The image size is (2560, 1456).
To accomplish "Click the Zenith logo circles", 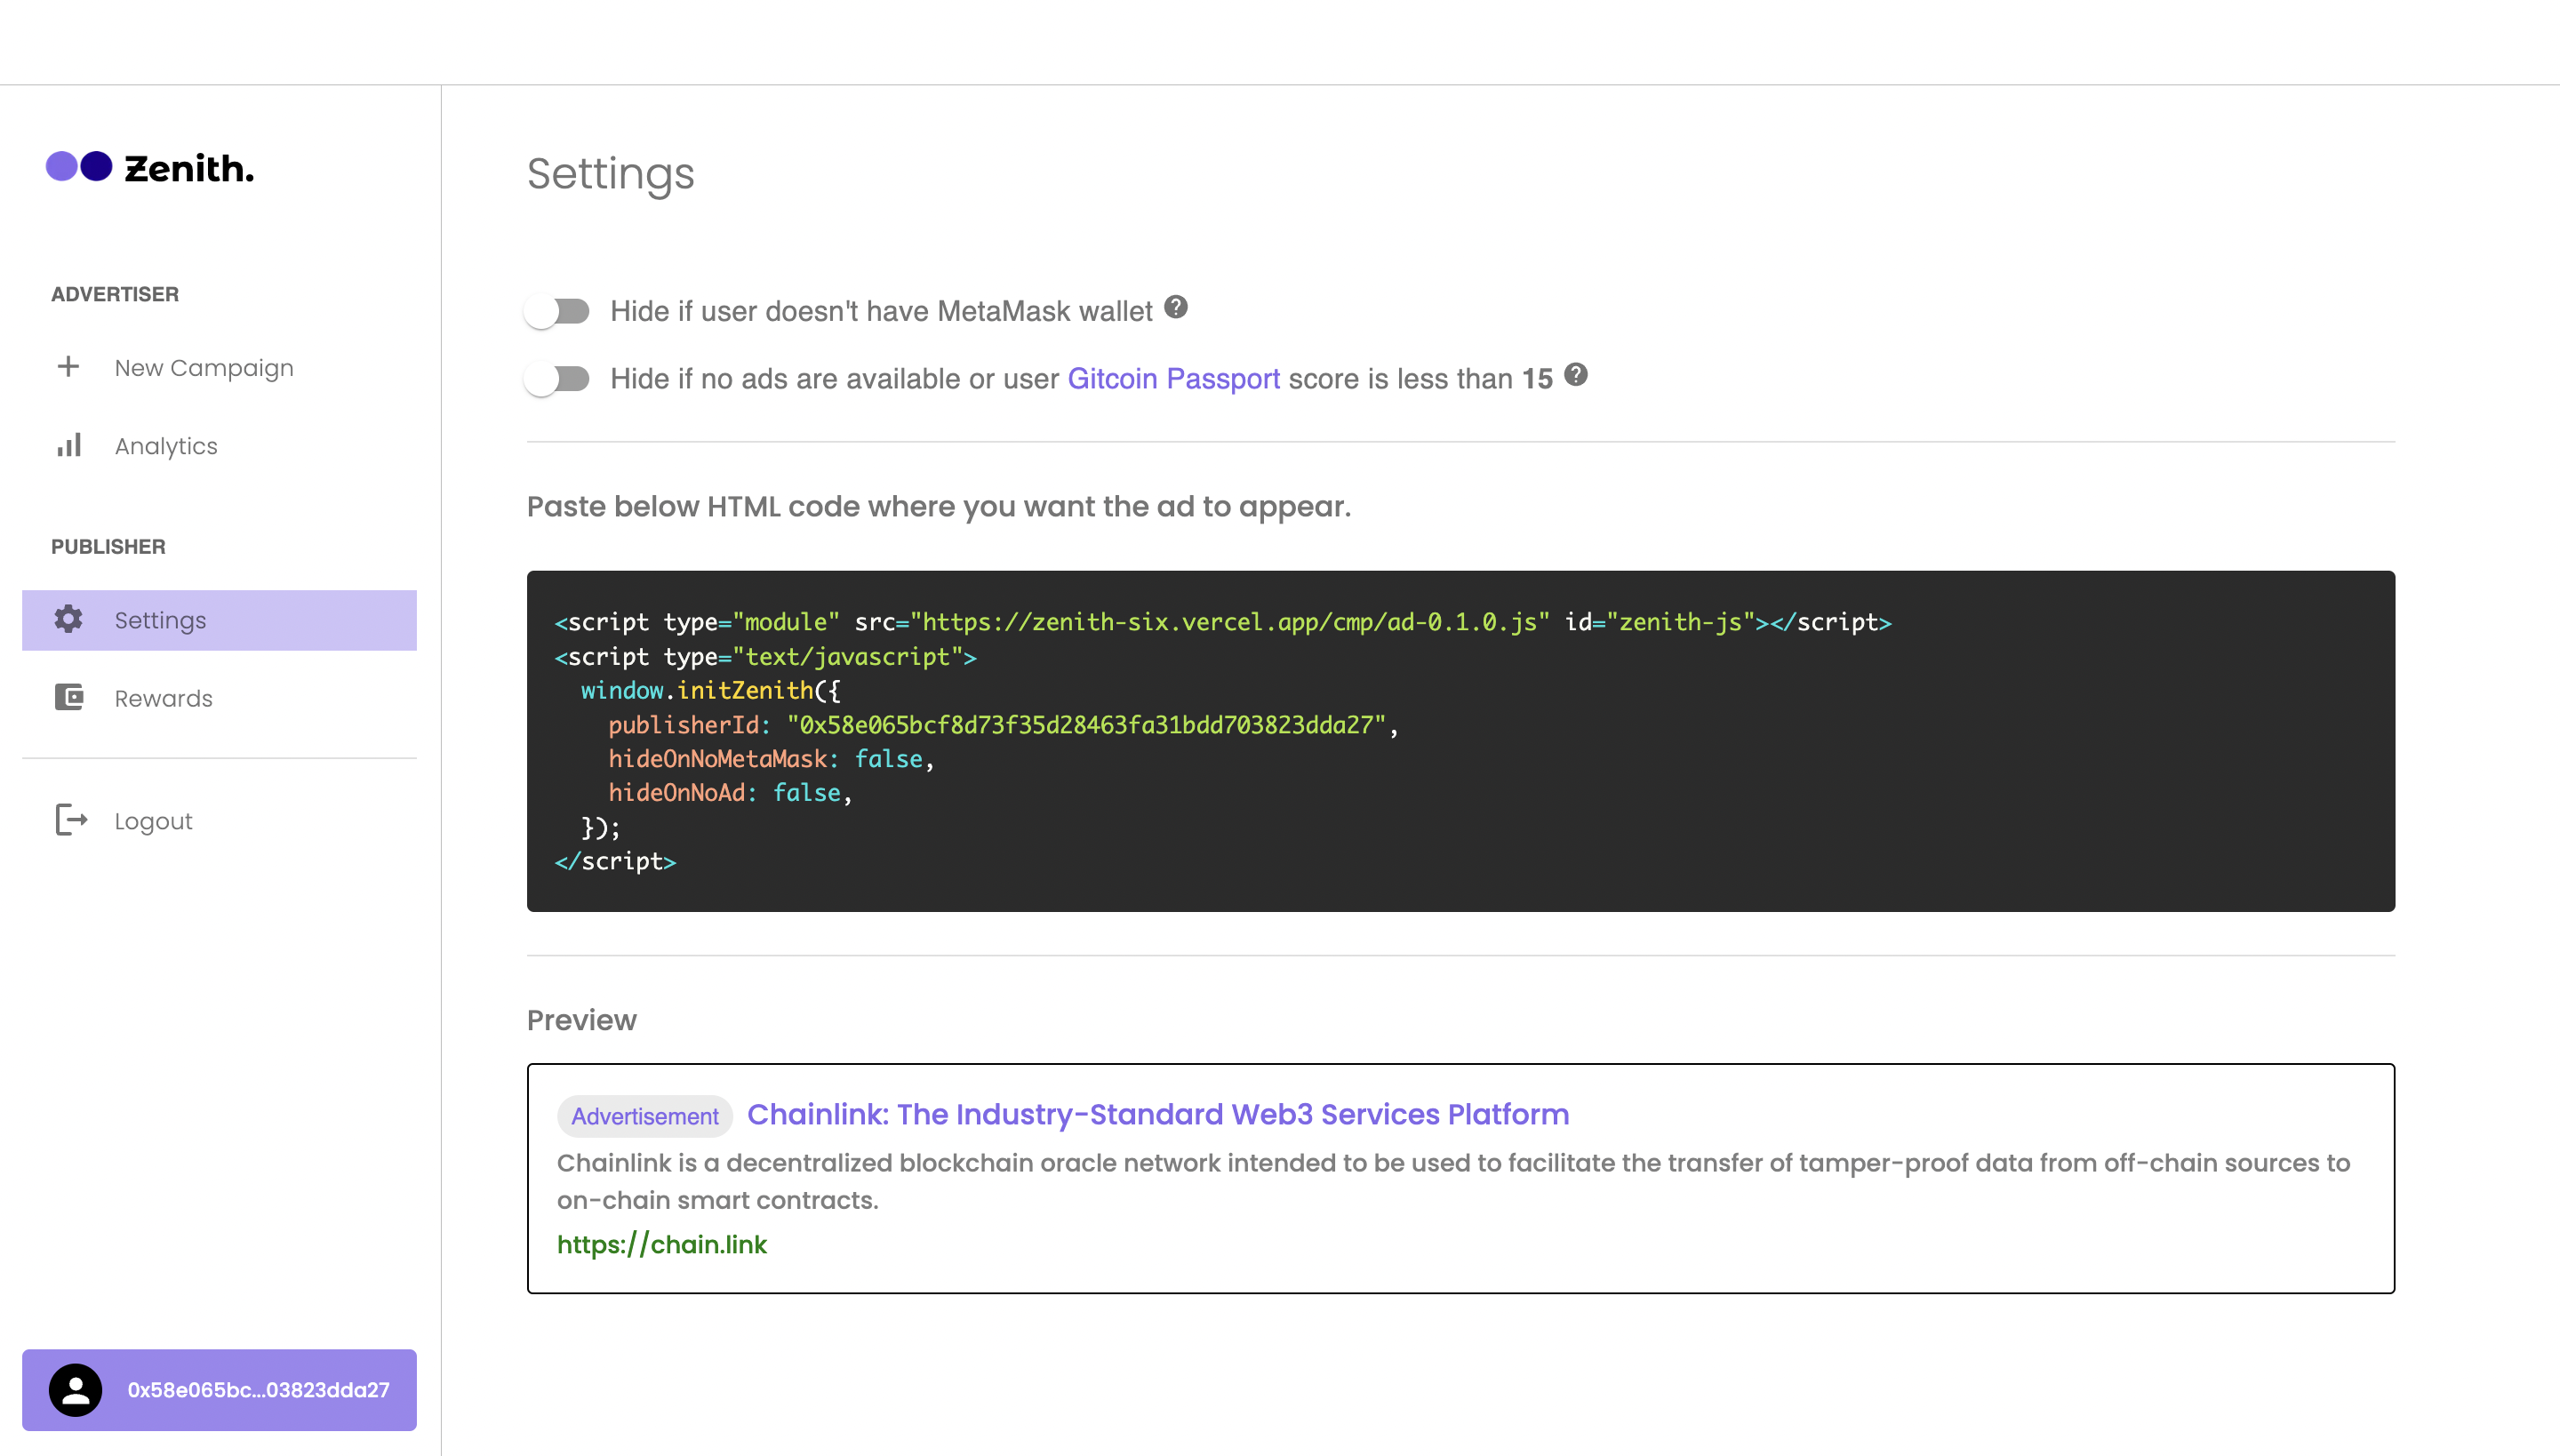I will click(79, 166).
